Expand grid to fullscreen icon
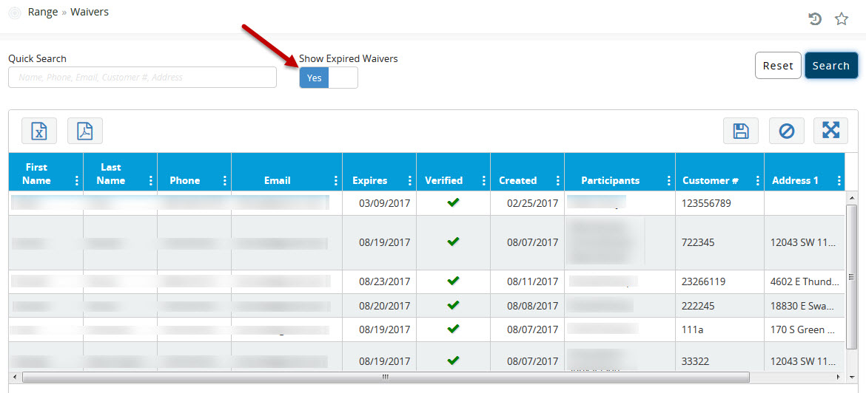This screenshot has height=393, width=866. tap(830, 131)
